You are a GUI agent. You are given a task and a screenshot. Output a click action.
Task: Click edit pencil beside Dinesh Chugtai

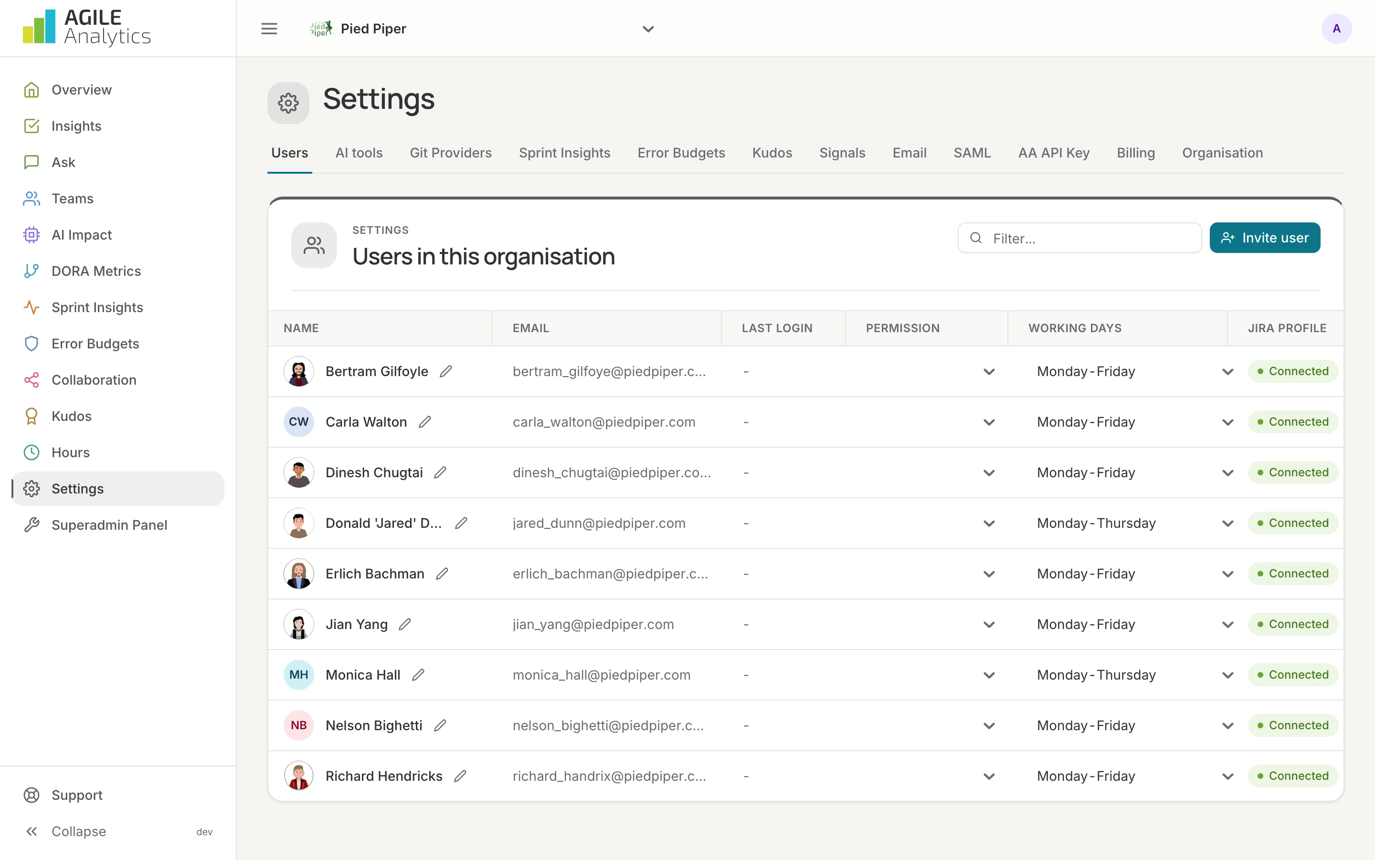(x=440, y=472)
